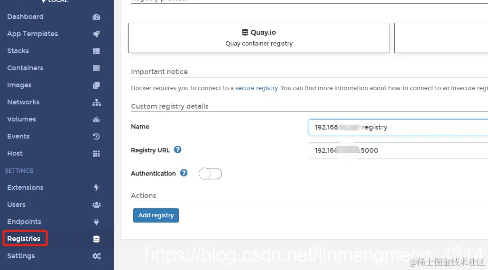Click the Host grid icon
Image resolution: width=488 pixels, height=270 pixels.
tap(96, 154)
